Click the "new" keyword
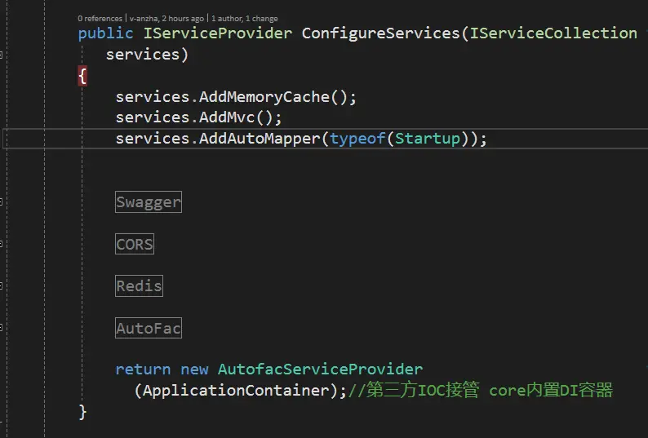 (x=194, y=369)
